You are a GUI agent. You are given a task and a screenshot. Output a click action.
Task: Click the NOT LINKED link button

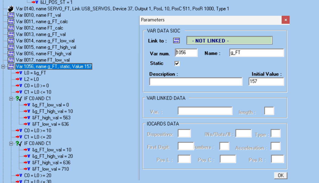[229, 41]
